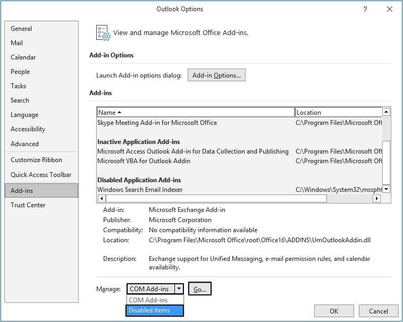Viewport: 403px width, 322px height.
Task: Choose Disabled Items from Manage list
Action: tap(155, 310)
